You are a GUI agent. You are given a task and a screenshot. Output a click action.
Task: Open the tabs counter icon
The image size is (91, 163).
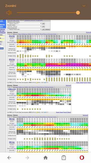(64, 158)
